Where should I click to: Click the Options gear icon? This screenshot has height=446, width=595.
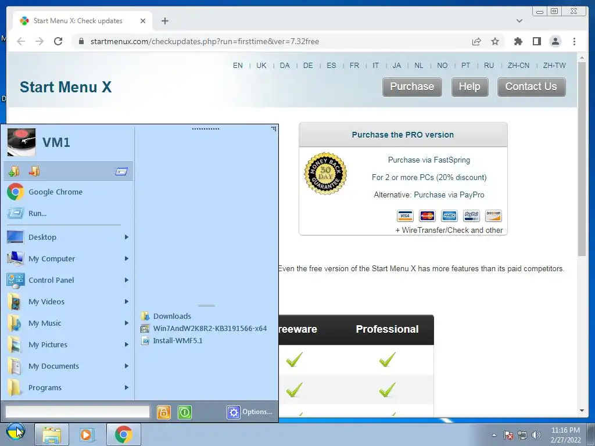234,412
